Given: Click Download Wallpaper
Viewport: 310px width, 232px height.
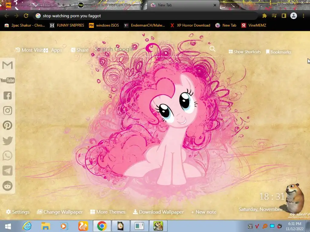Looking at the screenshot, I should (x=158, y=212).
